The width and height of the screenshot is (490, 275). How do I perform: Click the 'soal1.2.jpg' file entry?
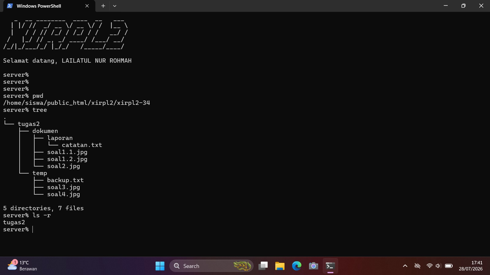(x=67, y=159)
